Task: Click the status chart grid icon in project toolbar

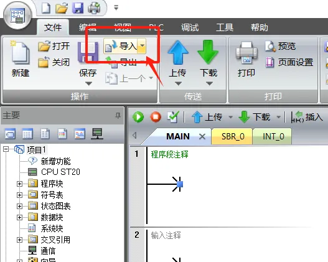Action: (x=27, y=133)
